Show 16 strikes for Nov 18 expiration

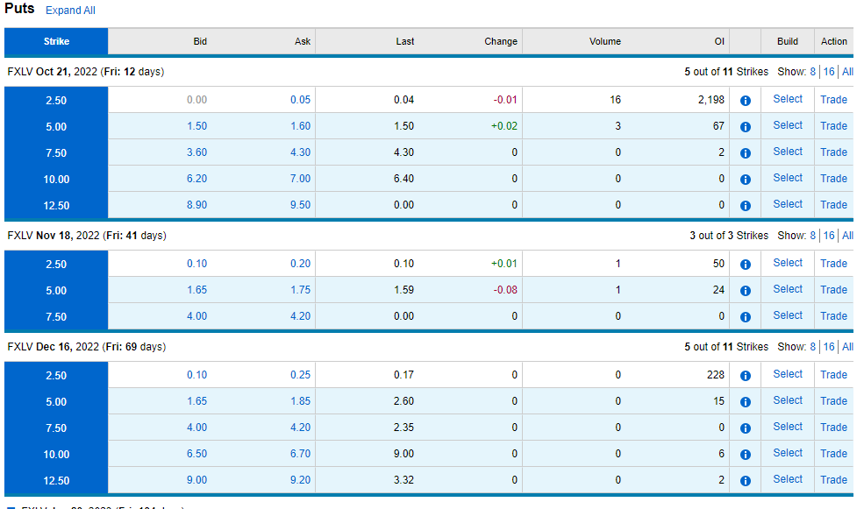829,236
